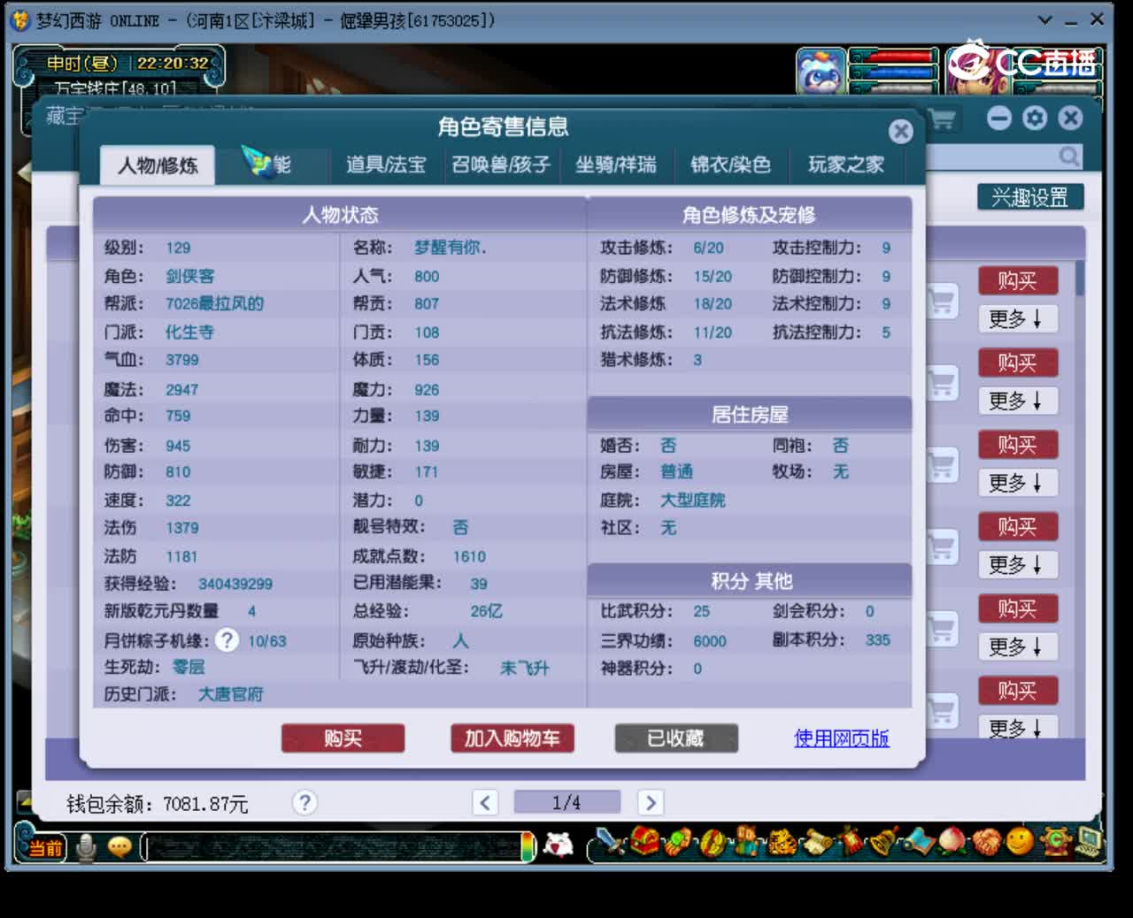
Task: Click the 加入购物车 button
Action: click(x=513, y=738)
